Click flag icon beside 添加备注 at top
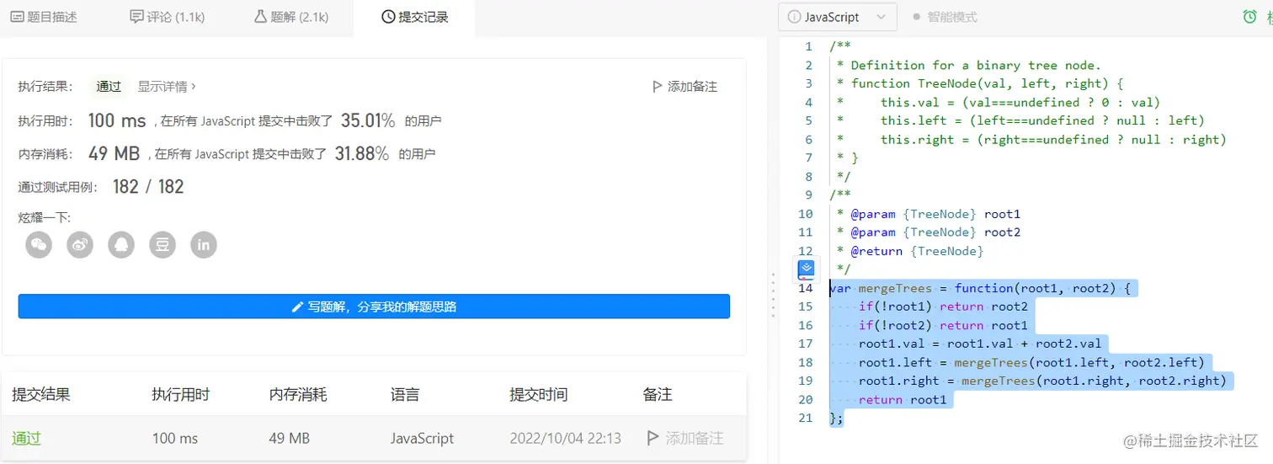Image resolution: width=1273 pixels, height=464 pixels. click(x=658, y=86)
